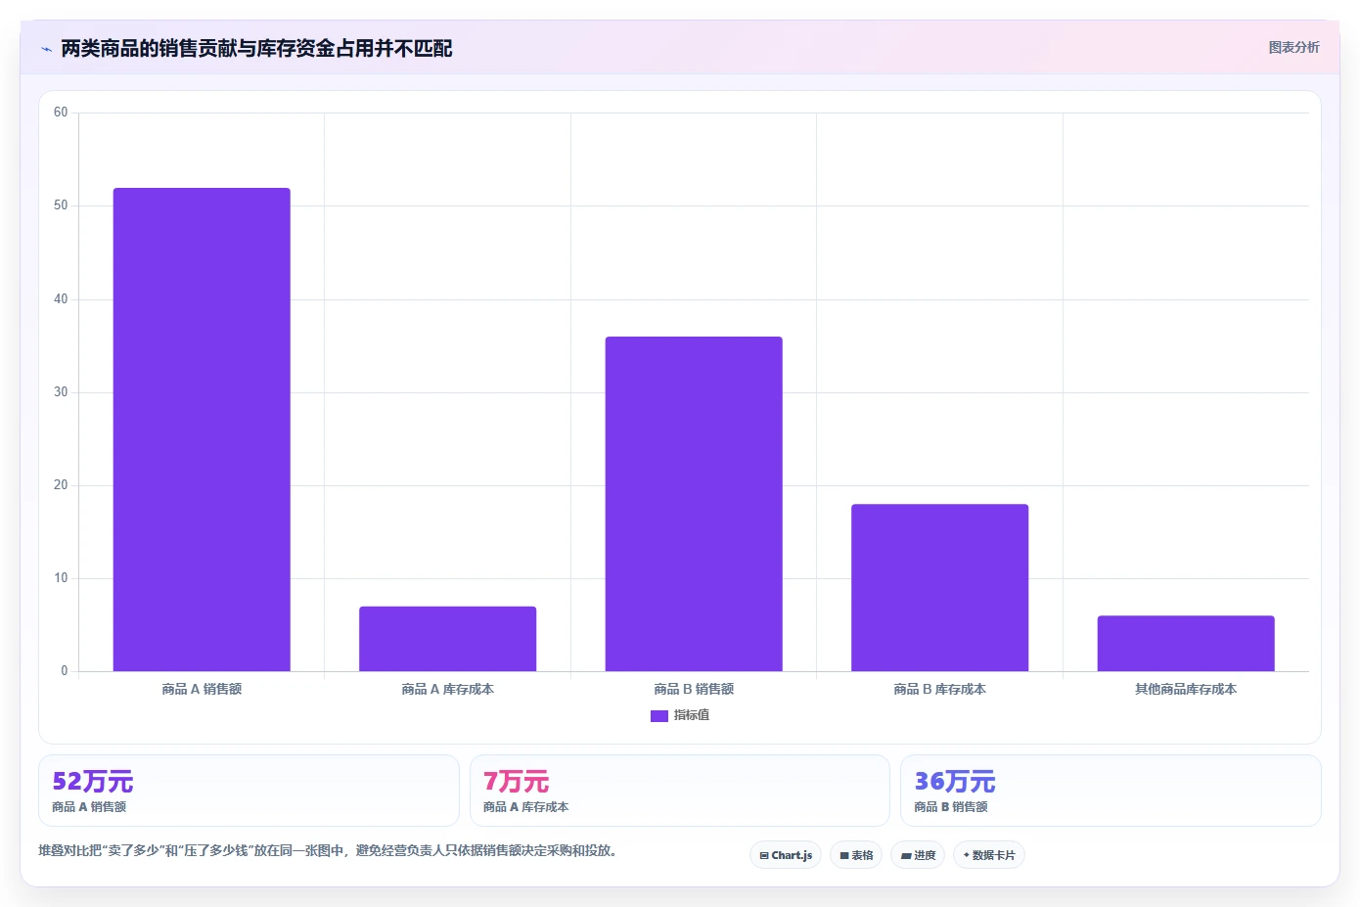Image resolution: width=1360 pixels, height=907 pixels.
Task: Click the y-axis value 20
Action: [x=61, y=485]
